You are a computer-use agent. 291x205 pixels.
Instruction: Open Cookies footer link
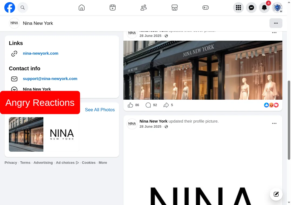[x=89, y=163]
